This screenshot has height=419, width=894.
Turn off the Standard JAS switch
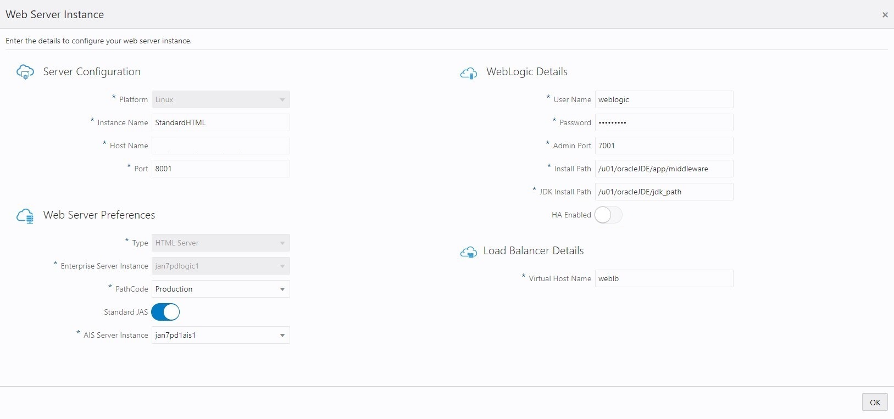coord(165,312)
